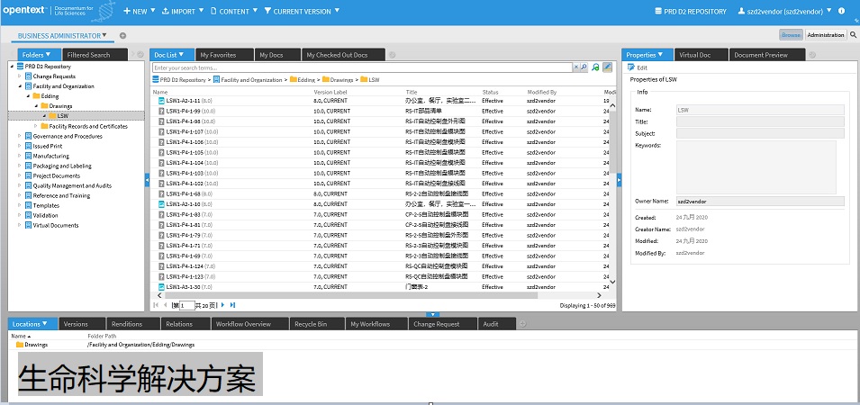Expand the Change Requests folder node
The height and width of the screenshot is (405, 860).
[20, 76]
